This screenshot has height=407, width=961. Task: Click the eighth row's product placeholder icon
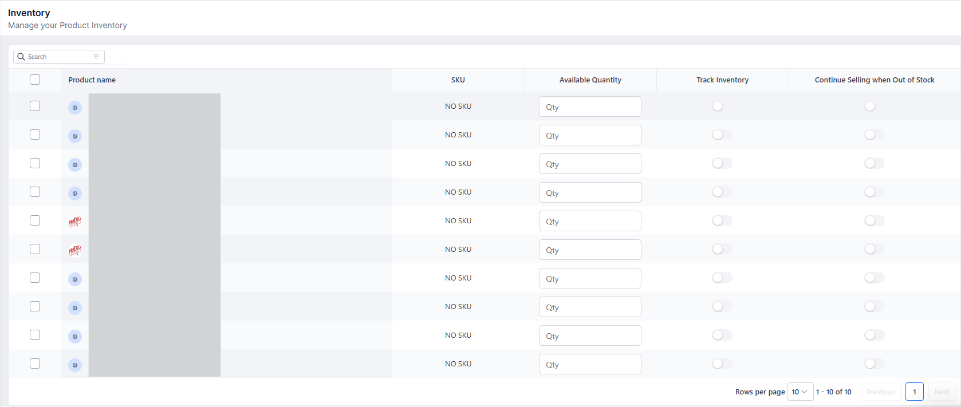(75, 308)
